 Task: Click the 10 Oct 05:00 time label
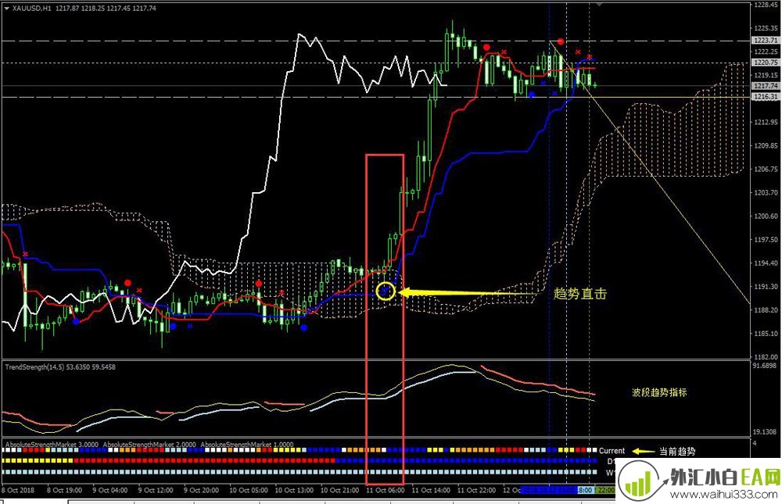(249, 490)
